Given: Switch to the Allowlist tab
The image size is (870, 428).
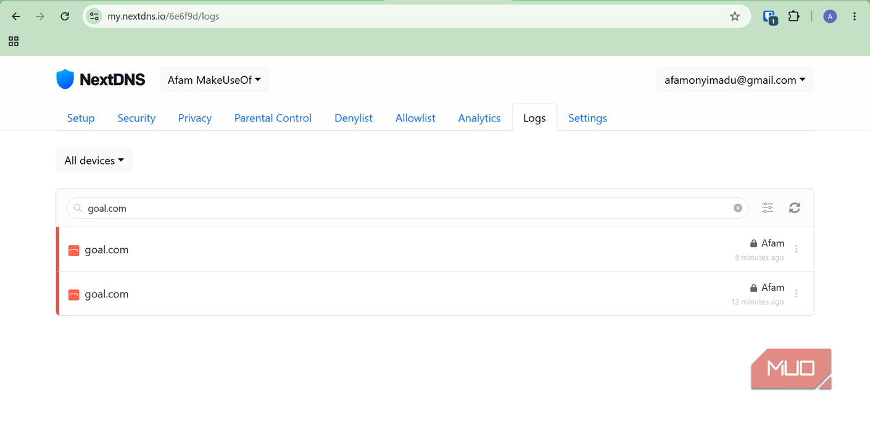Looking at the screenshot, I should (x=415, y=118).
